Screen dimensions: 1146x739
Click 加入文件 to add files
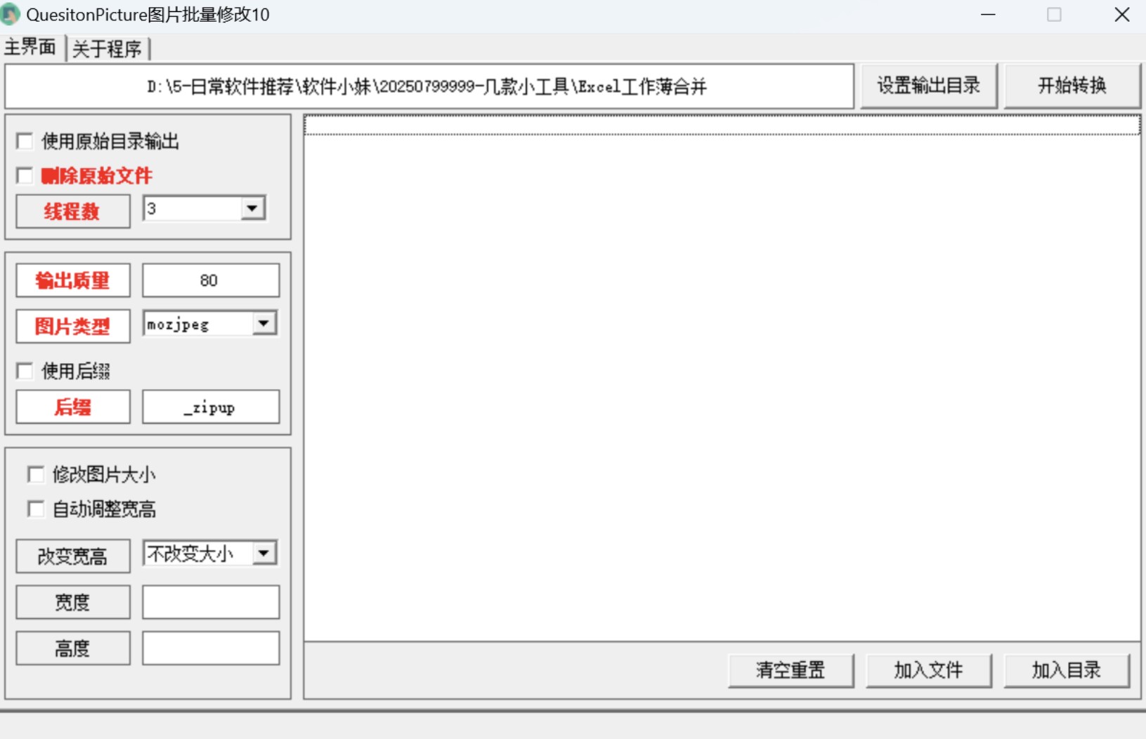coord(929,670)
